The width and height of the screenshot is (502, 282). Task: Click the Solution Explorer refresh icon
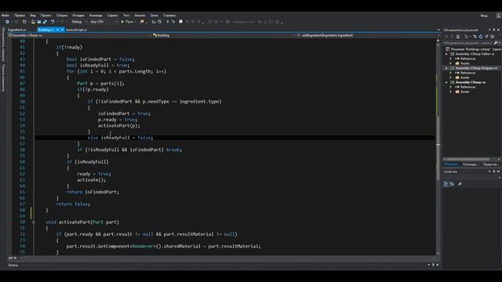coord(481,37)
